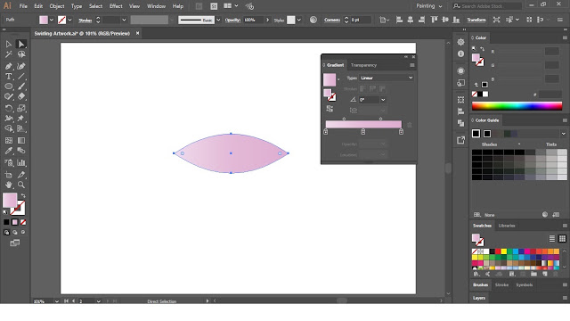Viewport: 570px width, 321px height.
Task: Click the Swirling Artwork.ai document tab
Action: pyautogui.click(x=82, y=34)
